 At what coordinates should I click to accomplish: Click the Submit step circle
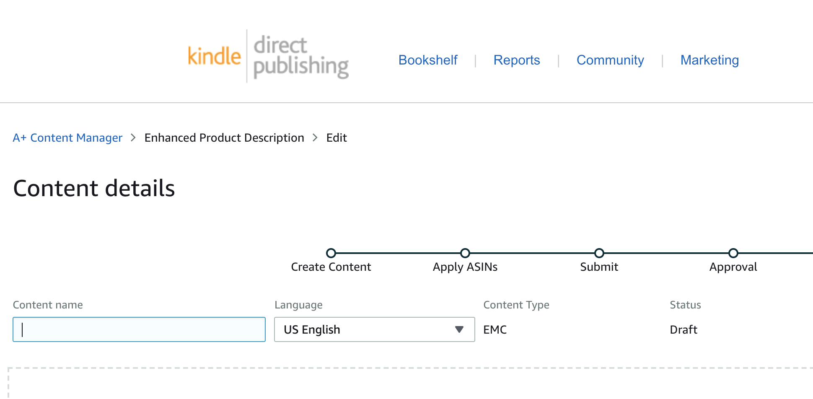[x=599, y=253]
